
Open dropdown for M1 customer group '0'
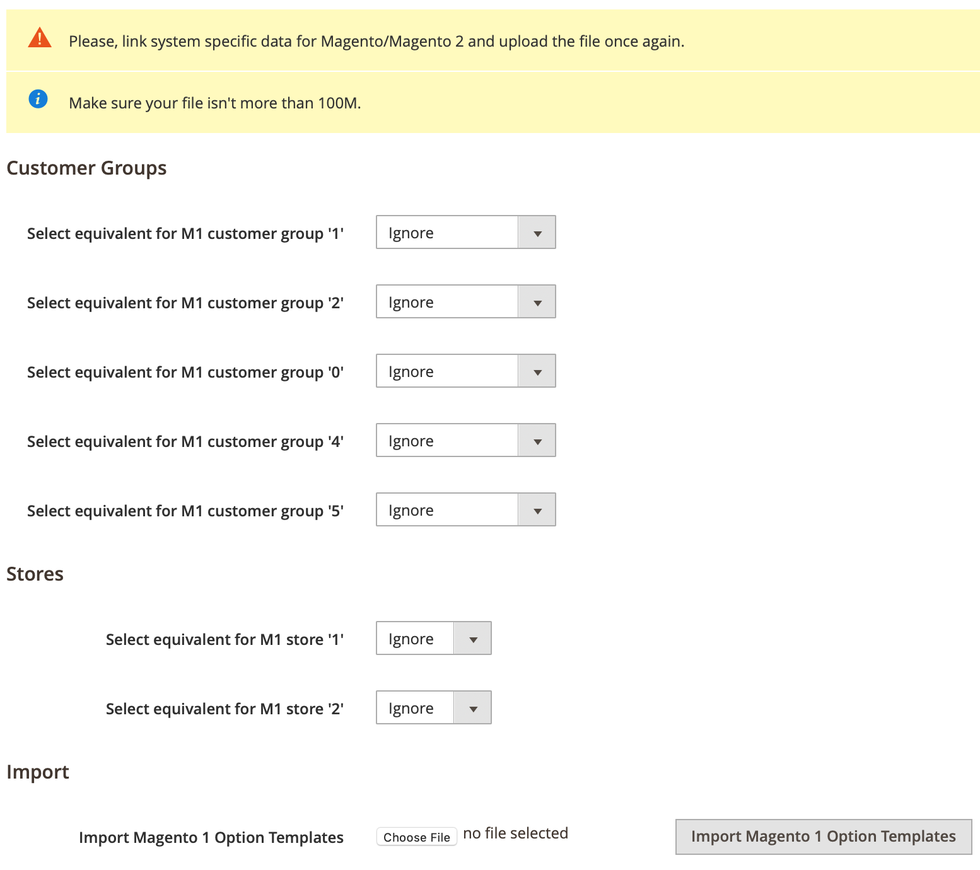point(466,371)
